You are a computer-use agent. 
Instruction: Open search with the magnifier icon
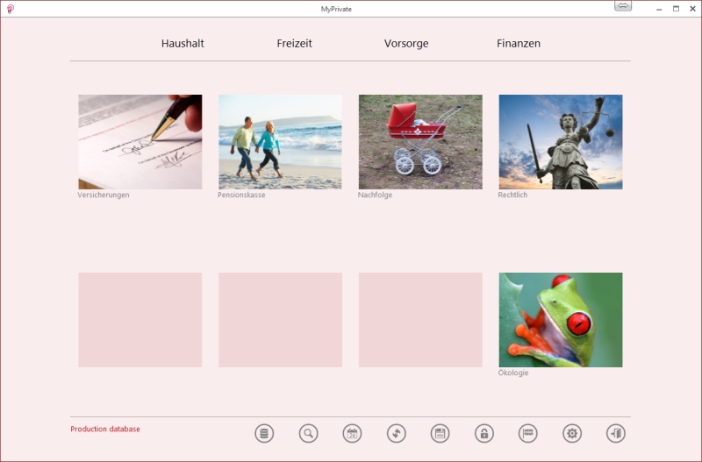tap(308, 433)
